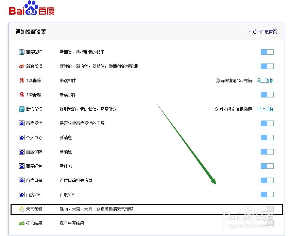Click text 是否接收百度反馈的回复
Screen dimensions: 290x236
tap(82, 123)
